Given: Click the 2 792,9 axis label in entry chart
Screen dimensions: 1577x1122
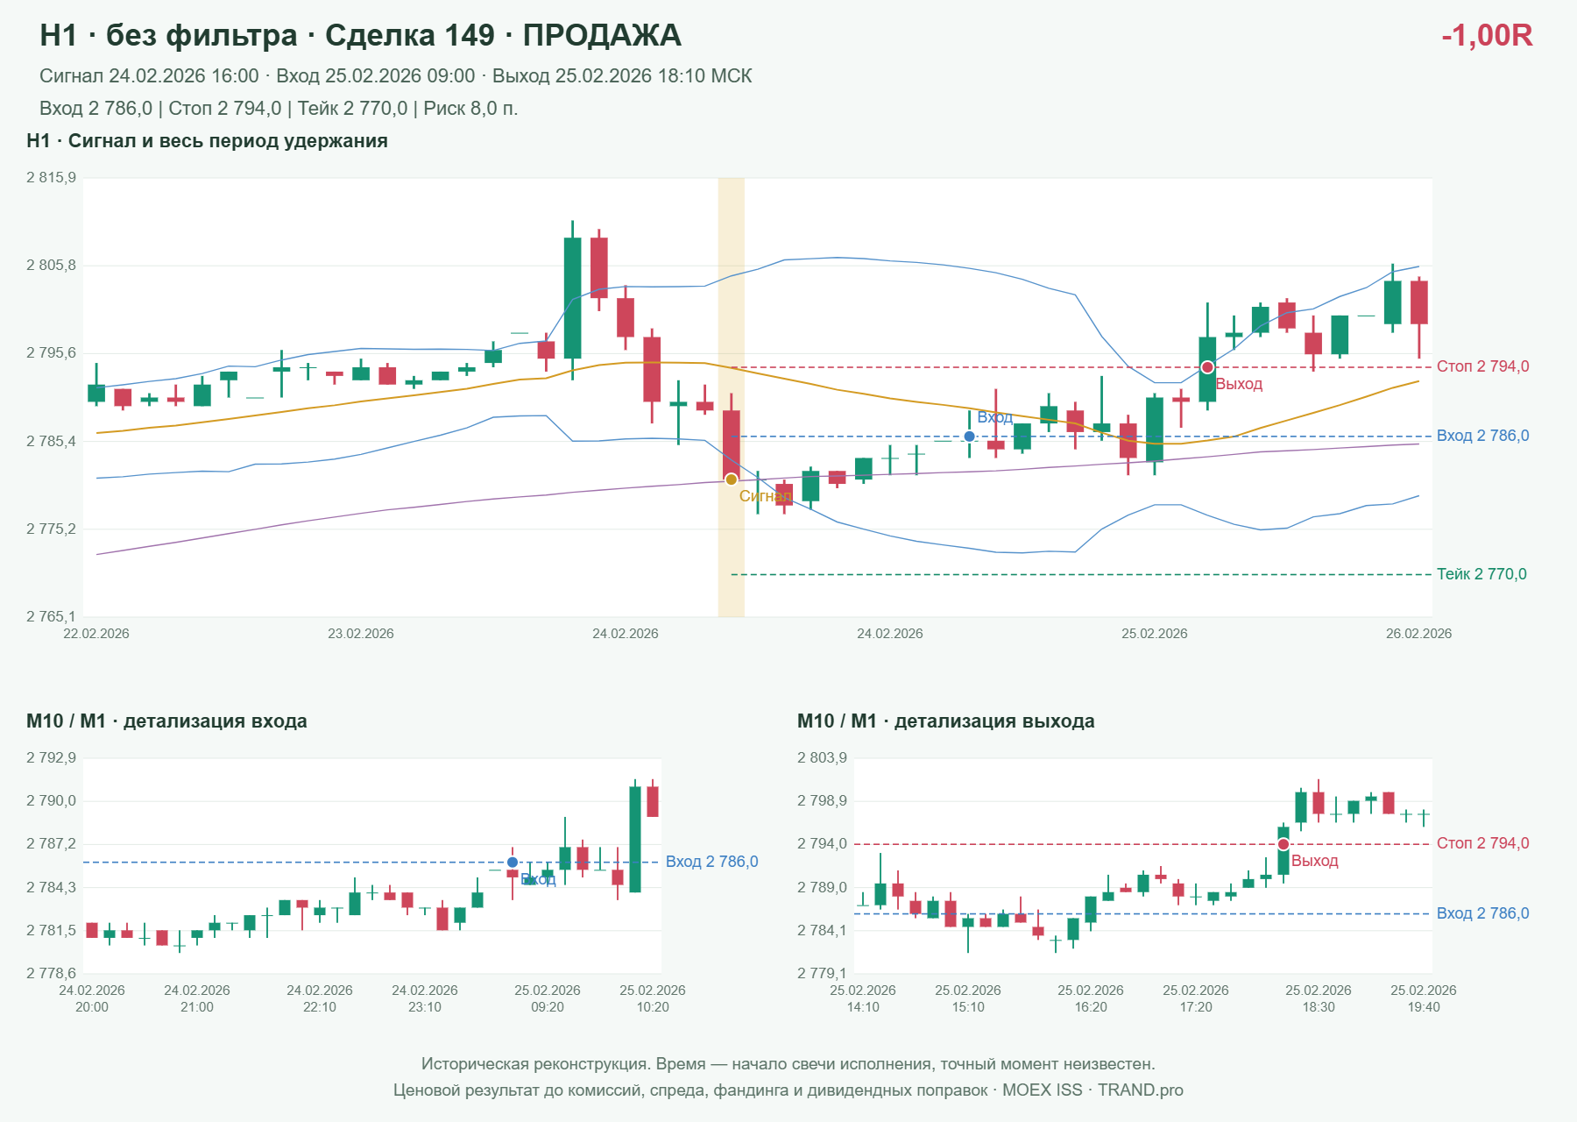Looking at the screenshot, I should [x=51, y=758].
